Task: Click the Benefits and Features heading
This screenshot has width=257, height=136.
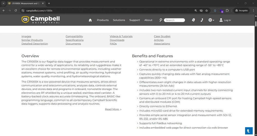Action: [152, 56]
